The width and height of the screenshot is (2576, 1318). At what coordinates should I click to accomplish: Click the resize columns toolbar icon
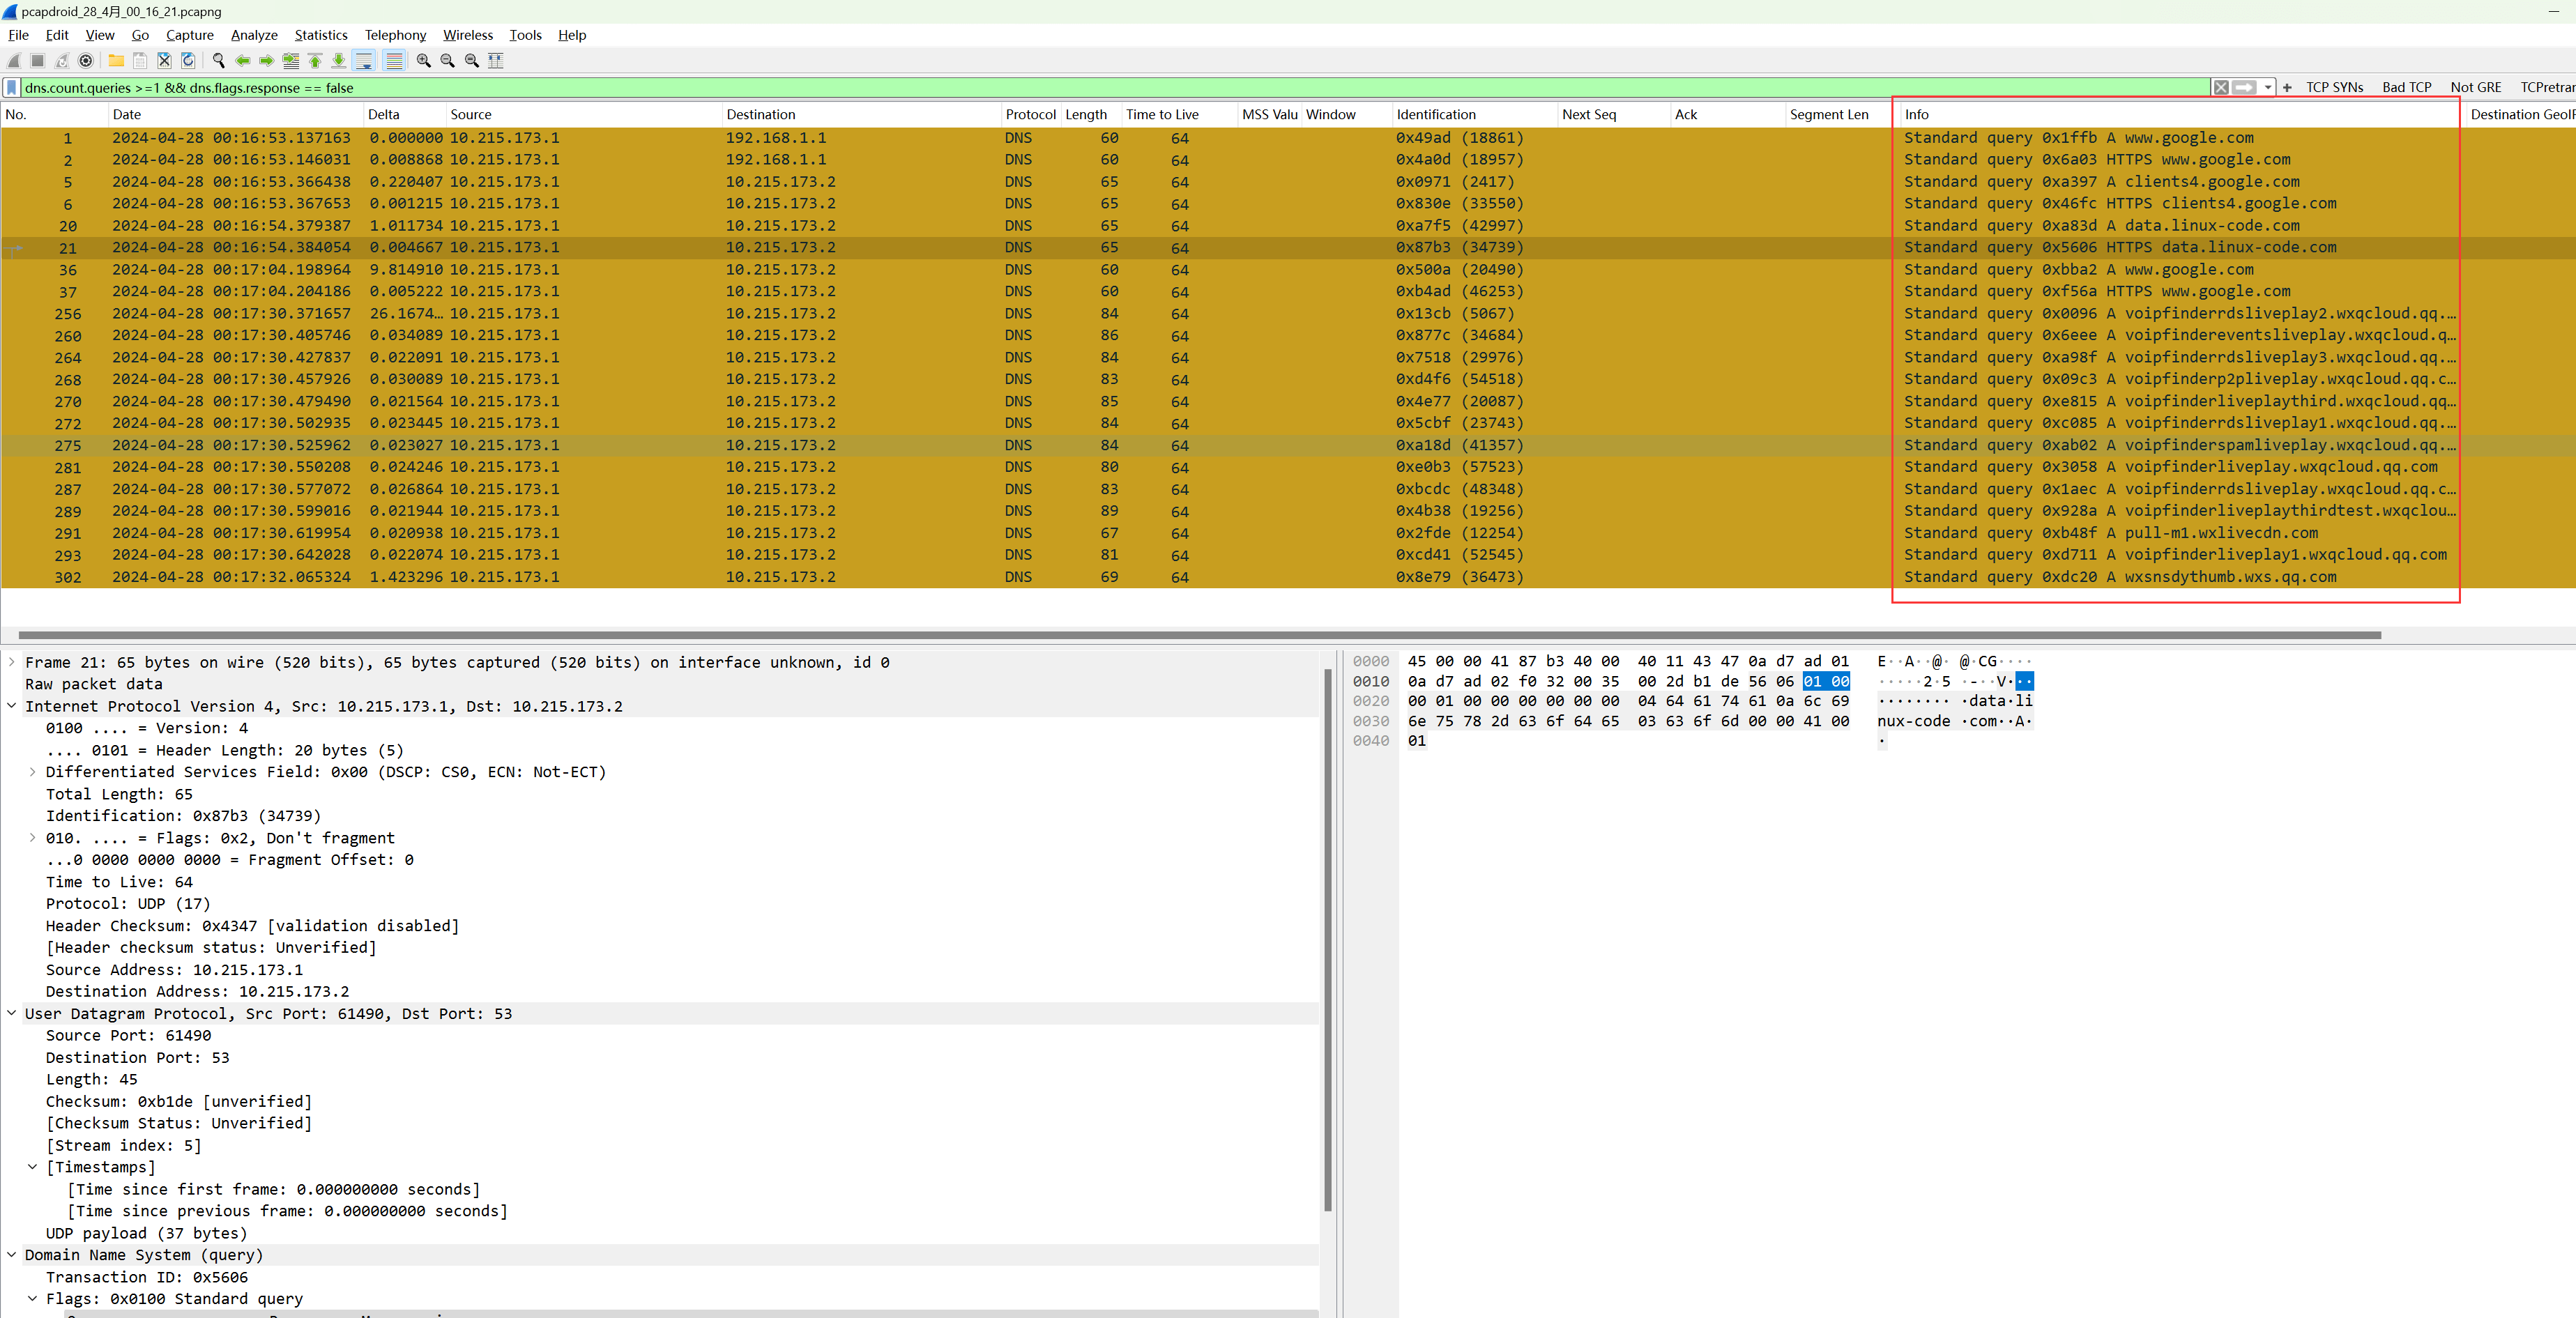(496, 61)
